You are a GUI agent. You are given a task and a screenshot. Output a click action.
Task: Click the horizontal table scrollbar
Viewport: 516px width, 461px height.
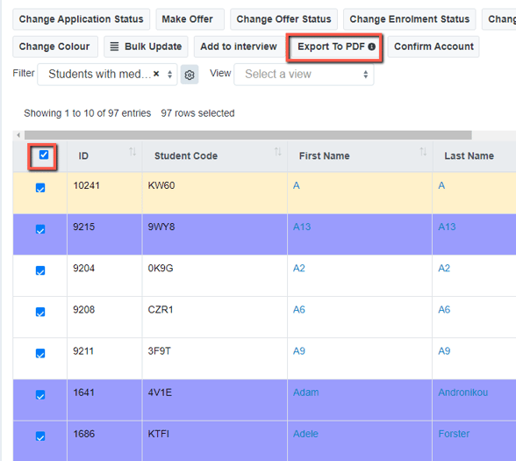(x=247, y=135)
